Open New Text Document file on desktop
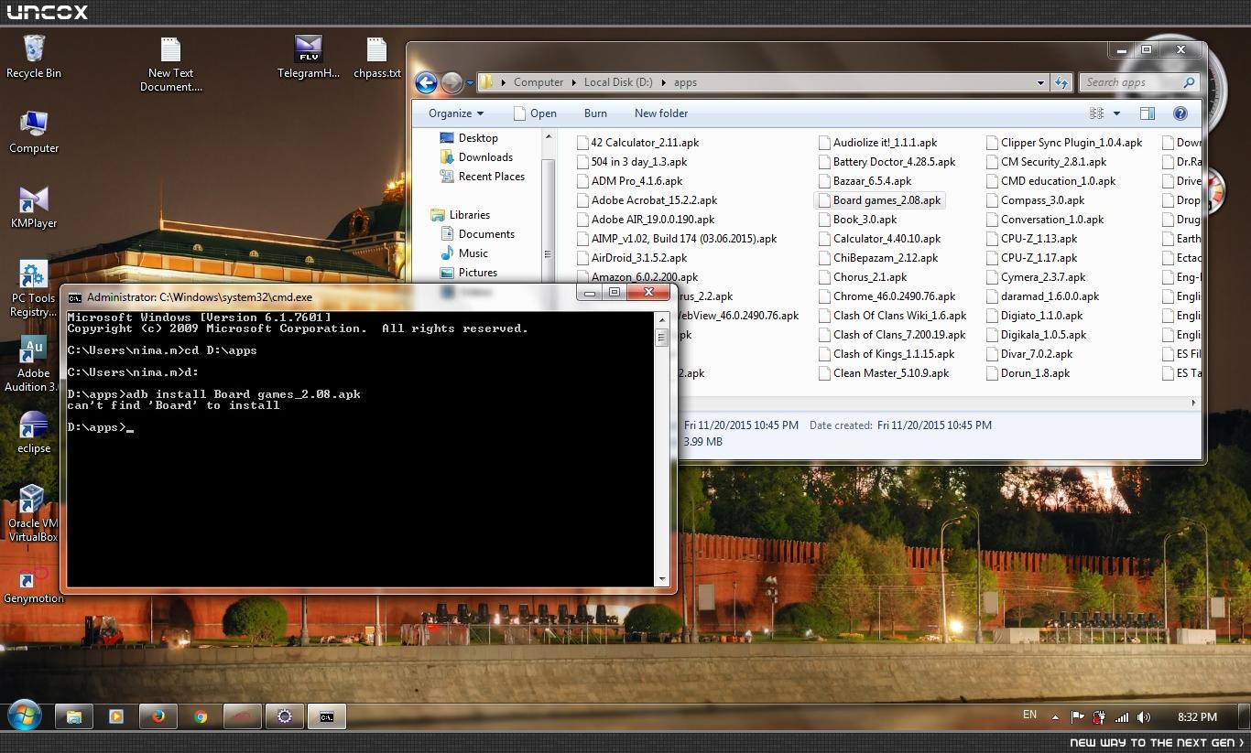This screenshot has height=753, width=1251. pos(171,64)
